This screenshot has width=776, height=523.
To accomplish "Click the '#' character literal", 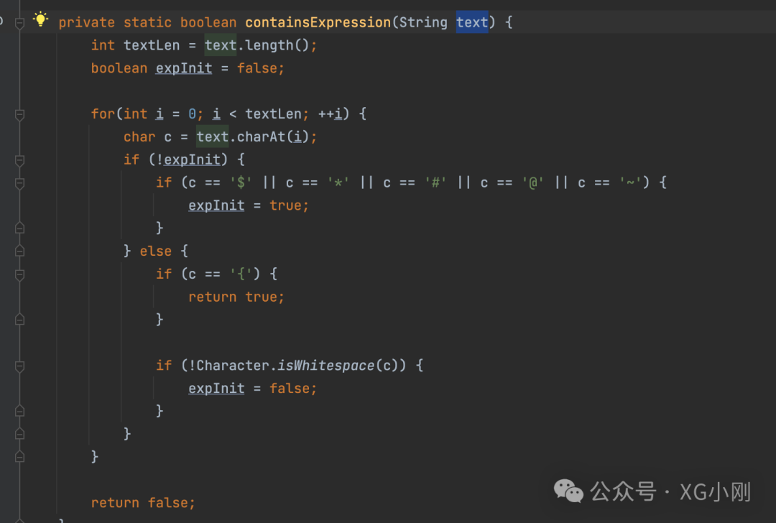I will (x=435, y=182).
